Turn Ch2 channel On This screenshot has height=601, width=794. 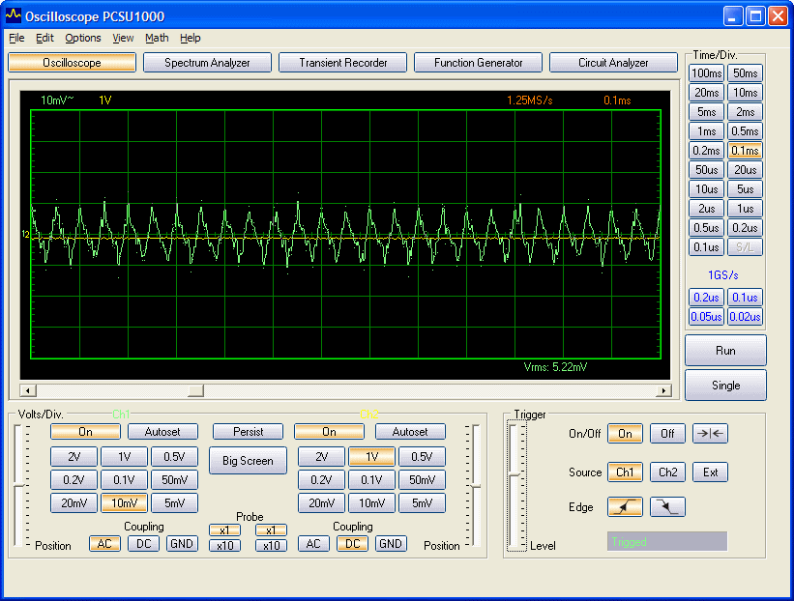(x=329, y=432)
